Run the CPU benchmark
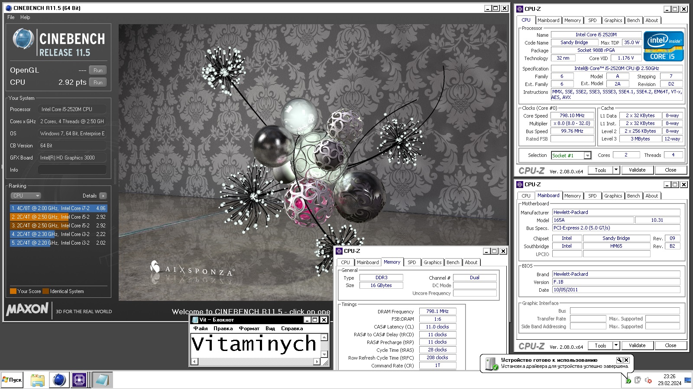The width and height of the screenshot is (693, 389). tap(98, 83)
